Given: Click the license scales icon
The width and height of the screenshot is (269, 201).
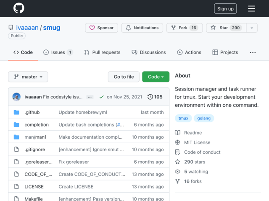Looking at the screenshot, I should (177, 142).
